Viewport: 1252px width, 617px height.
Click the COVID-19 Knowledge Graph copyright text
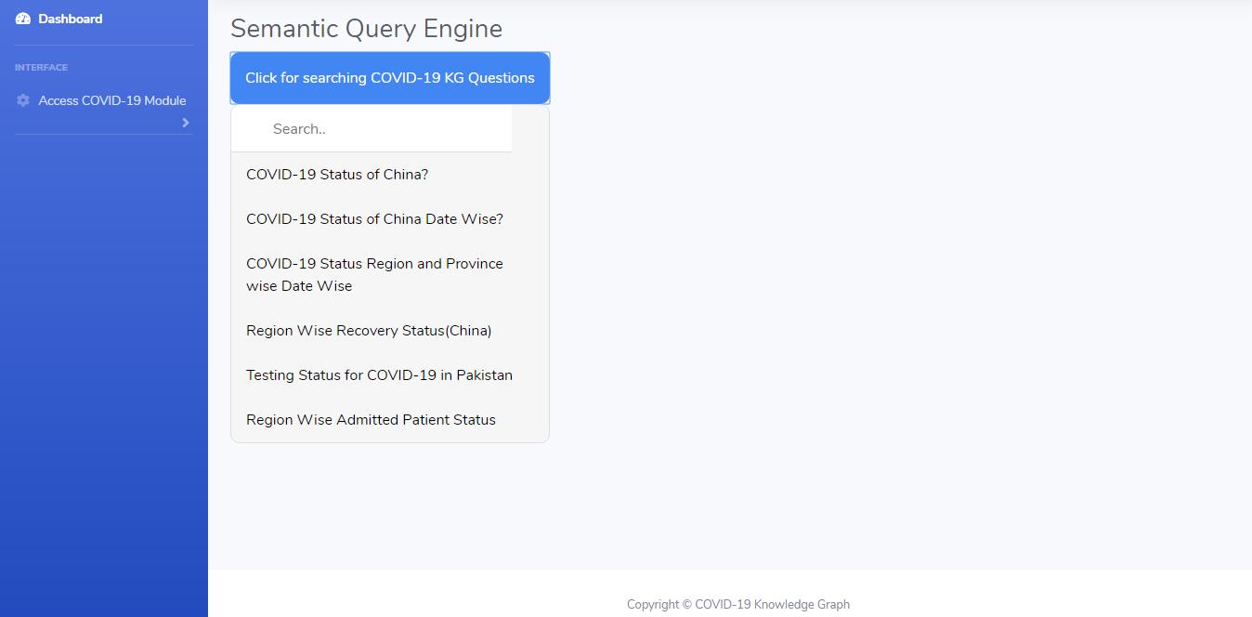(x=737, y=604)
